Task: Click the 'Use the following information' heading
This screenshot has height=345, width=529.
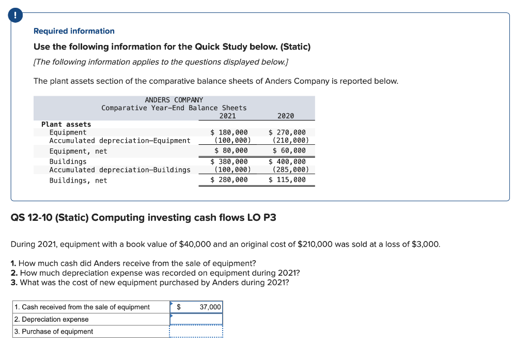Action: [x=172, y=47]
